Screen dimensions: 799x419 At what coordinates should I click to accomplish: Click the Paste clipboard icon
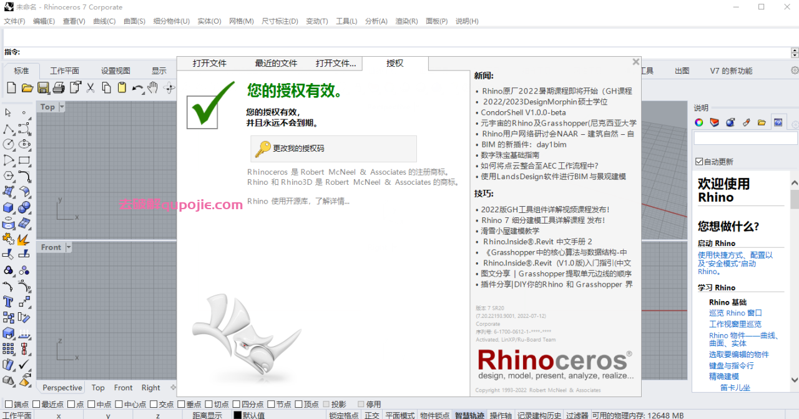click(122, 87)
